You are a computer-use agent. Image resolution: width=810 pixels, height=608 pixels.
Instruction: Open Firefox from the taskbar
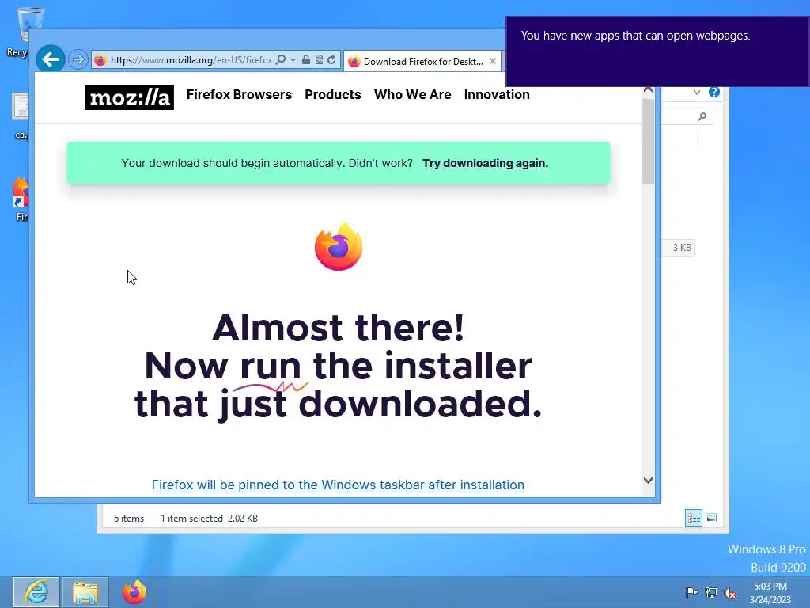134,592
